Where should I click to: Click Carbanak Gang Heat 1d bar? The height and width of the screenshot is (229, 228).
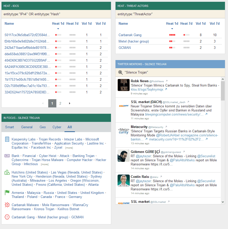click(172, 35)
